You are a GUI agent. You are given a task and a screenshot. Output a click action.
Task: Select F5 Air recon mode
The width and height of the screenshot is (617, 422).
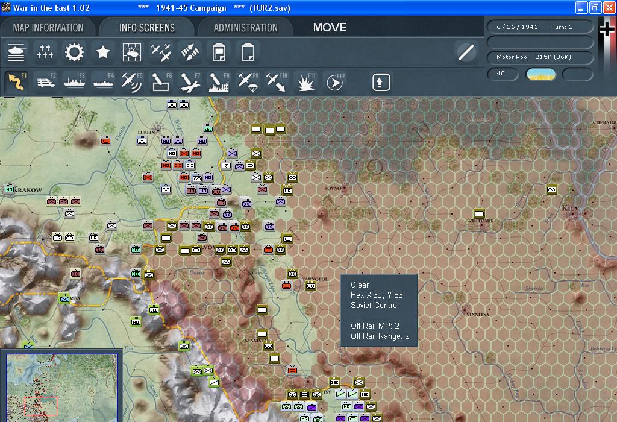[132, 82]
